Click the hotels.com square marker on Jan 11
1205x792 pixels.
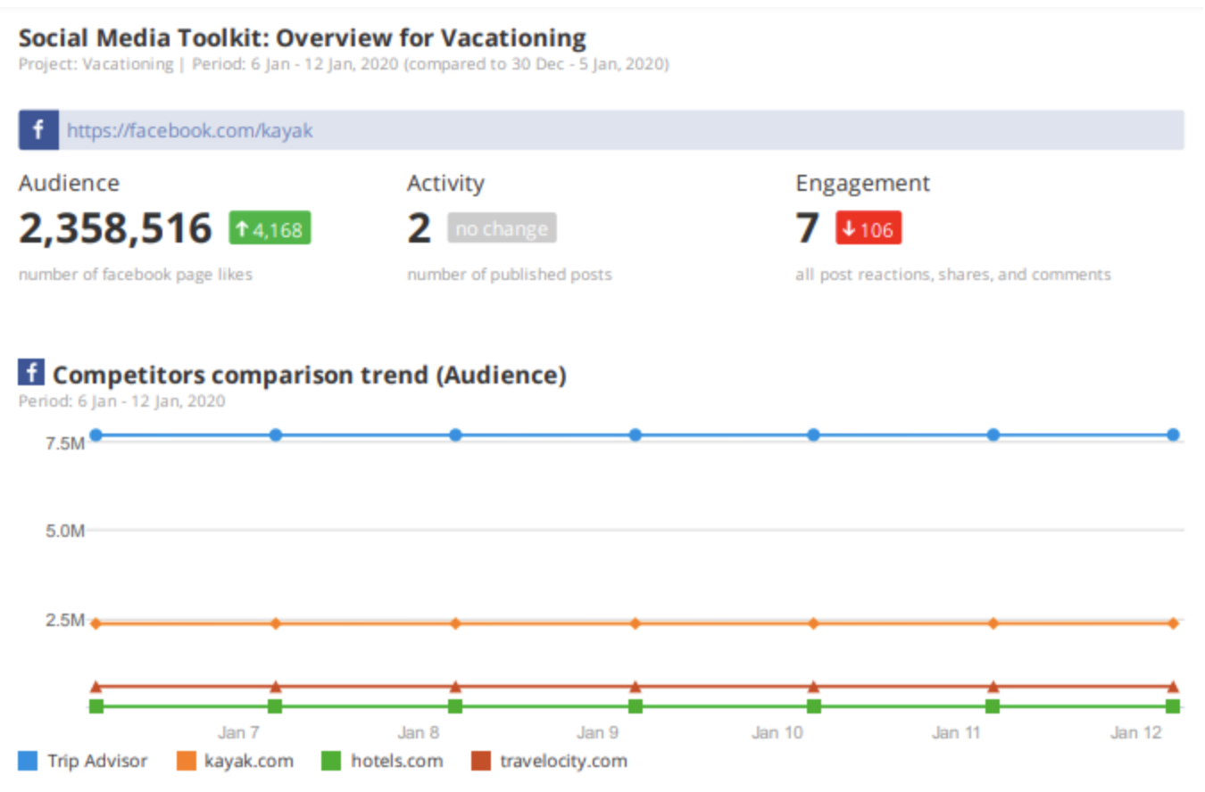point(993,706)
